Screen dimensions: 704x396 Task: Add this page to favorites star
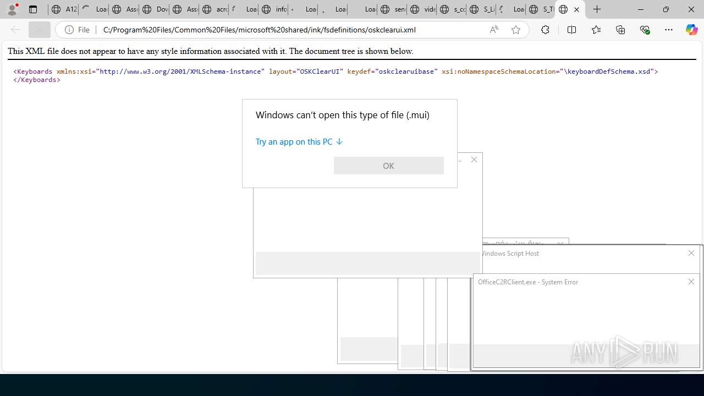[515, 30]
